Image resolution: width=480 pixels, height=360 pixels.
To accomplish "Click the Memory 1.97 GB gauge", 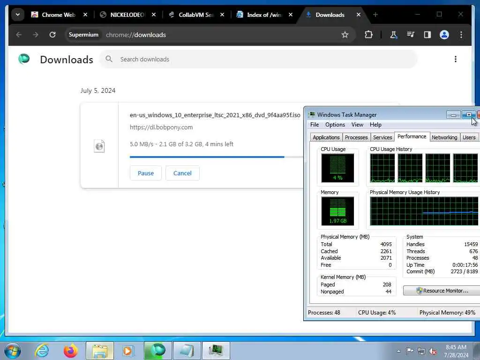I will [337, 211].
